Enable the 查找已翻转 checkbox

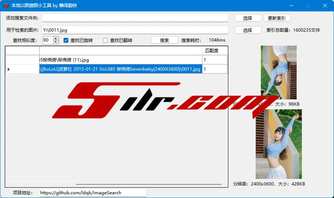click(x=105, y=40)
